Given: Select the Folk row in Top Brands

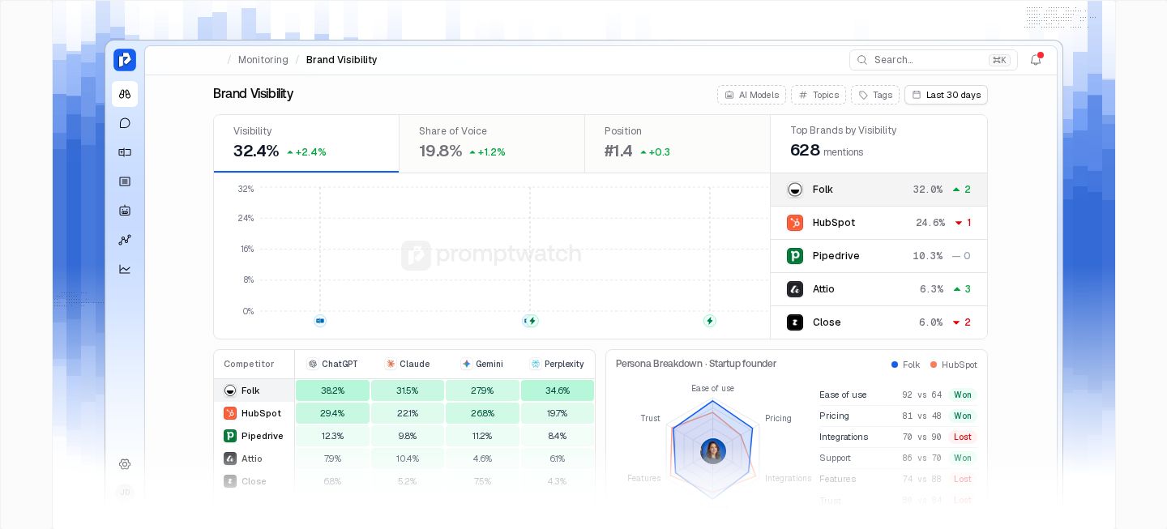Looking at the screenshot, I should 878,190.
